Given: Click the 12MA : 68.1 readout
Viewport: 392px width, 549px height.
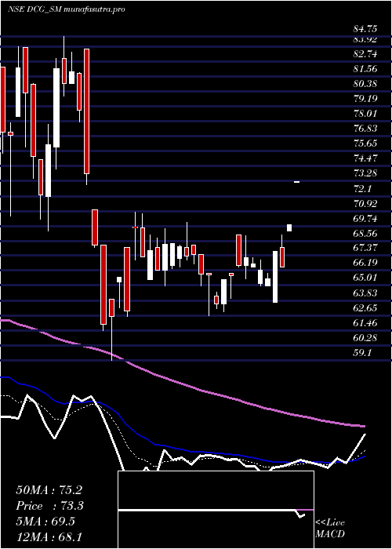Looking at the screenshot, I should [49, 536].
